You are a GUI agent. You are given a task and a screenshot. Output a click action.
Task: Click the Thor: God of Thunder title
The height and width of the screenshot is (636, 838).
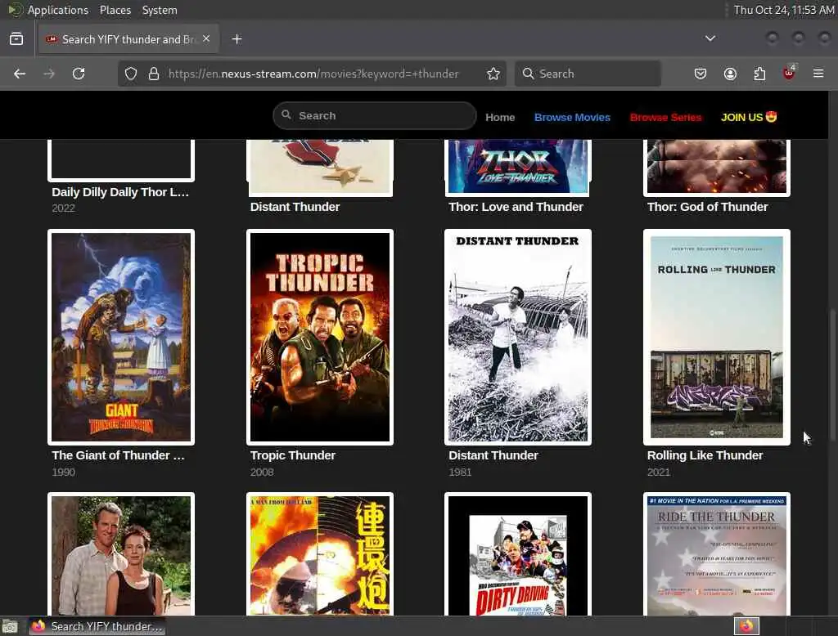tap(707, 207)
